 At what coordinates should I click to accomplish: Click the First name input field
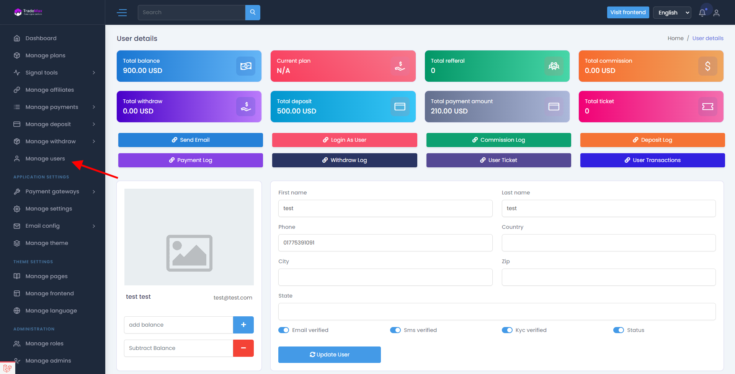385,208
